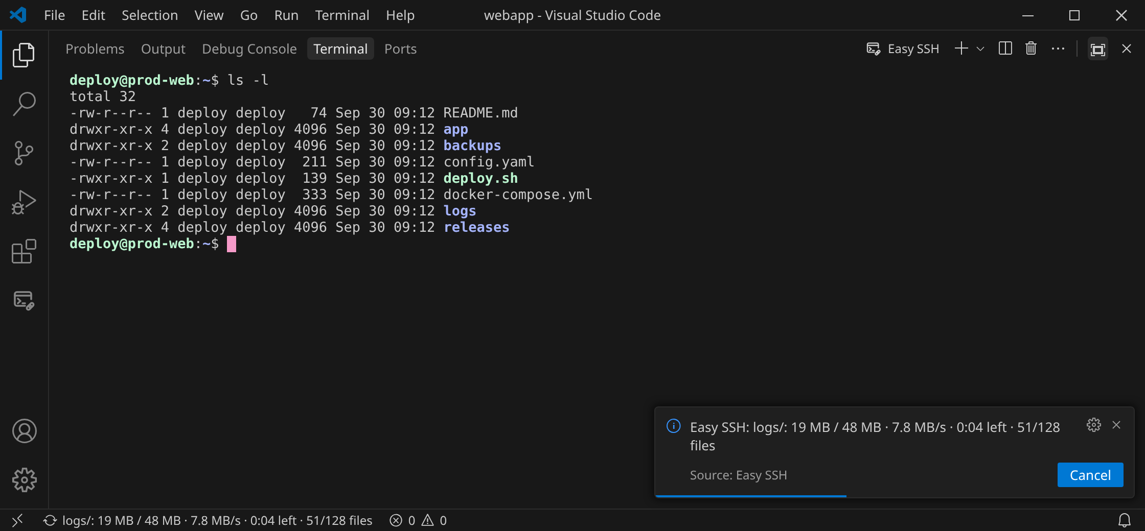Open the Search view icon
This screenshot has width=1145, height=531.
tap(24, 104)
